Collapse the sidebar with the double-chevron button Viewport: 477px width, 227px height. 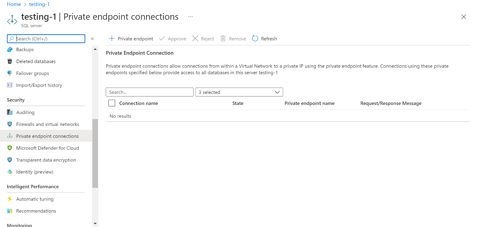pos(92,39)
